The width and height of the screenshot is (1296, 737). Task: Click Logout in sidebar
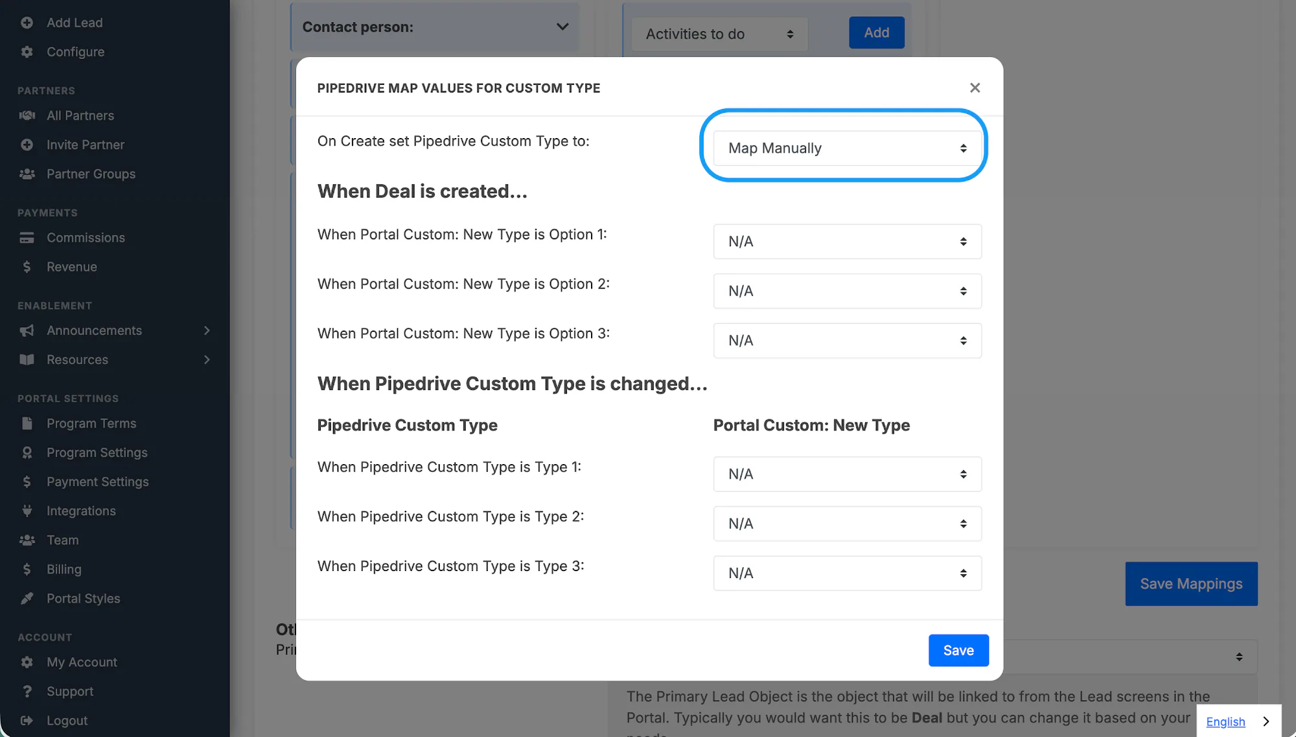pos(67,721)
